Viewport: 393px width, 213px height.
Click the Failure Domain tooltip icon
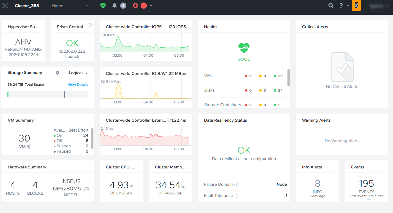[236, 184]
